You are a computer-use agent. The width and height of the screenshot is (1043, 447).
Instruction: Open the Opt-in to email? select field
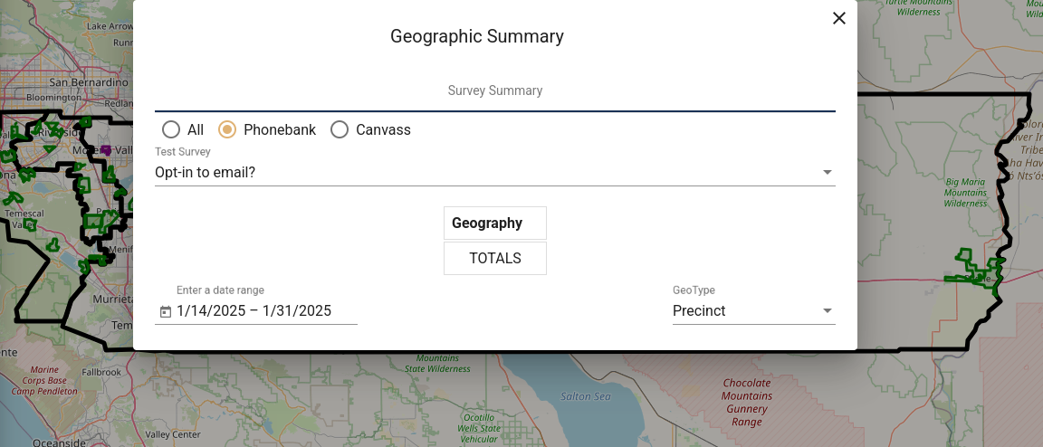[x=495, y=172]
